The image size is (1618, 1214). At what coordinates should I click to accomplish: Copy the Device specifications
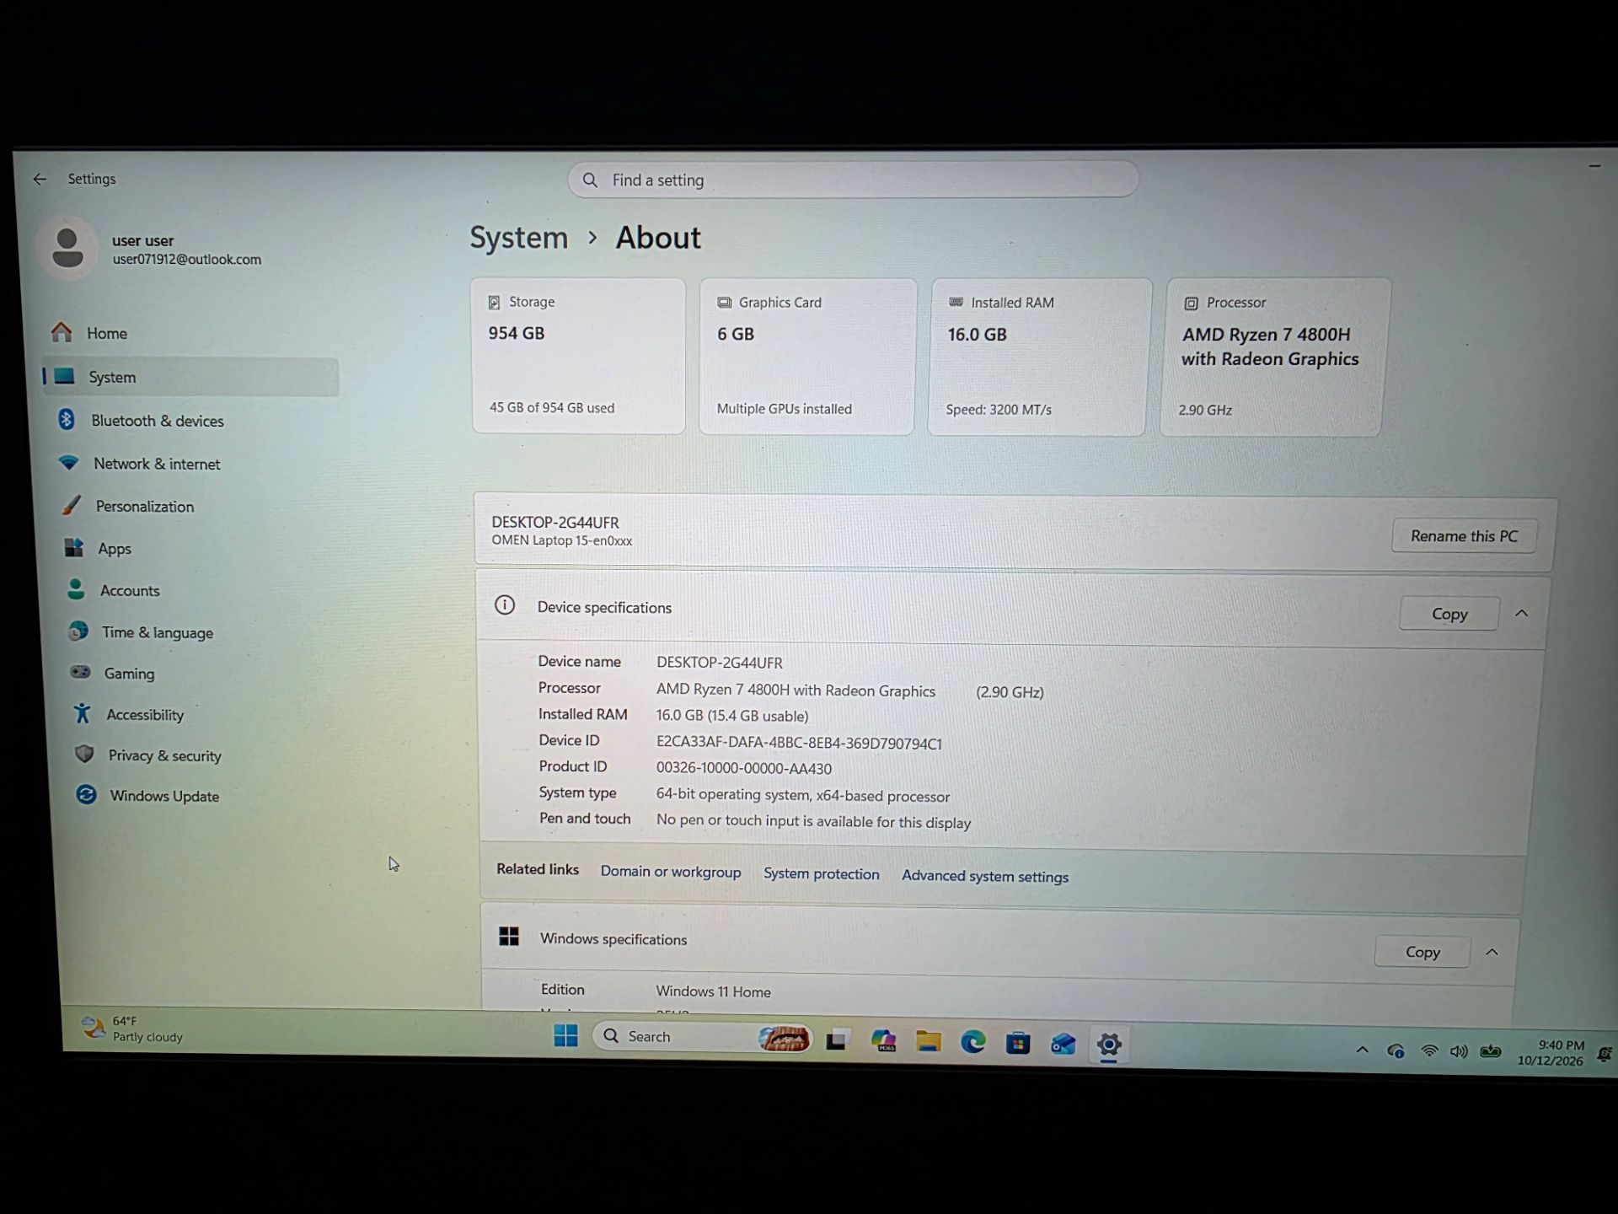[1449, 614]
